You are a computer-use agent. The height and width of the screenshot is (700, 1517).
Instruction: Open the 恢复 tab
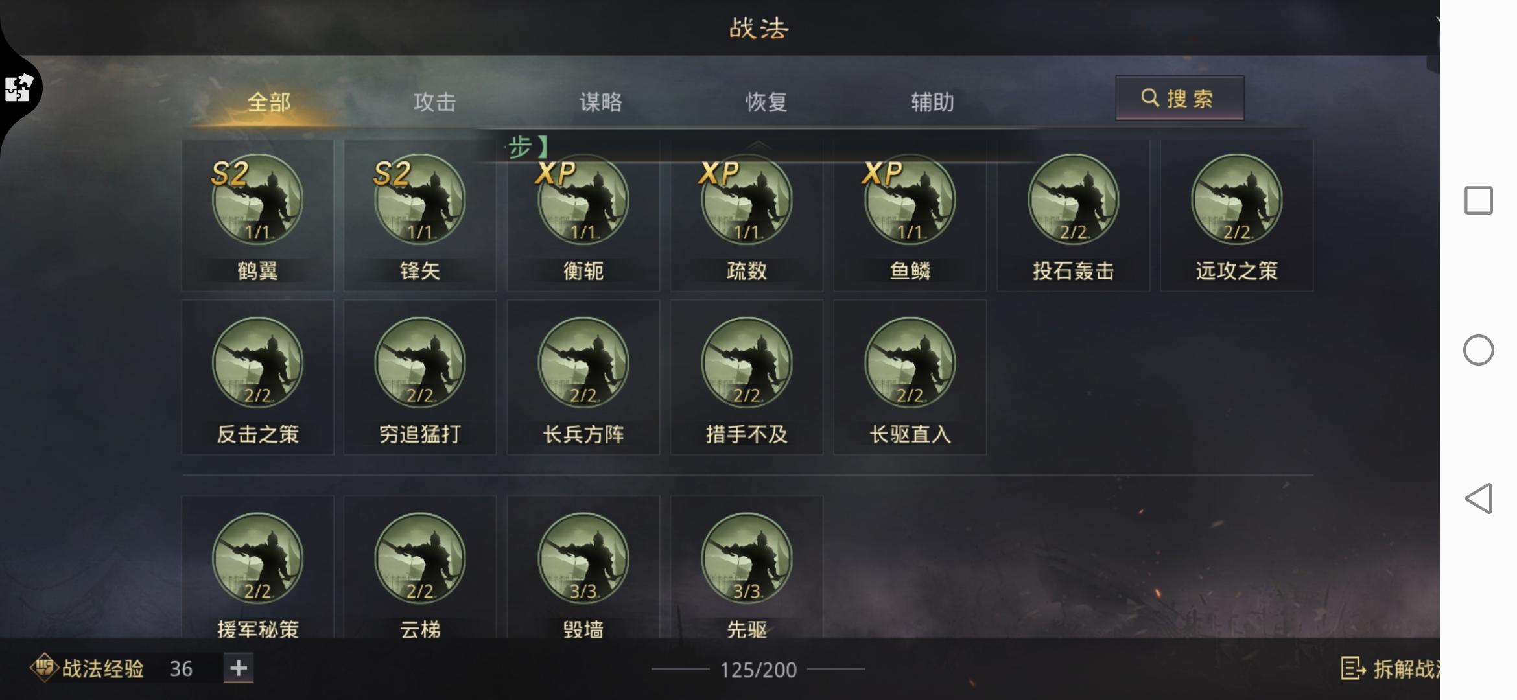(x=767, y=102)
